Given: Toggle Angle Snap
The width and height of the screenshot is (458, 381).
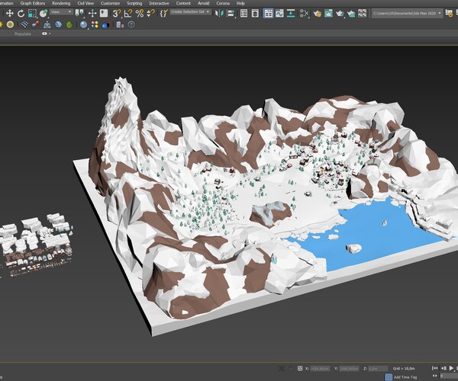Looking at the screenshot, I should pos(128,14).
